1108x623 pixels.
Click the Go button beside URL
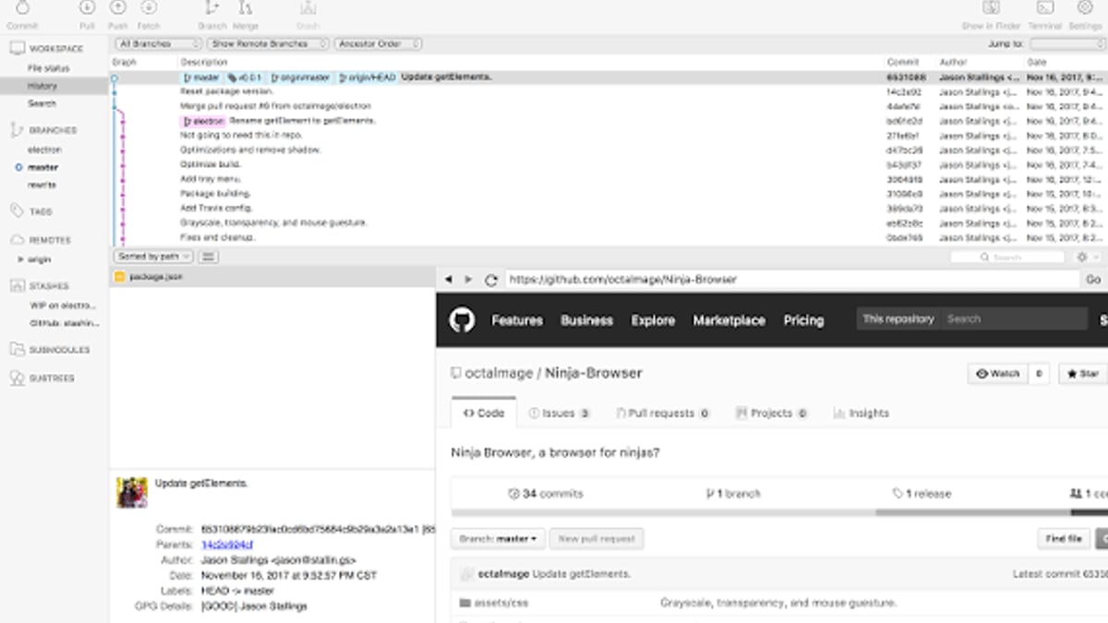(x=1093, y=279)
